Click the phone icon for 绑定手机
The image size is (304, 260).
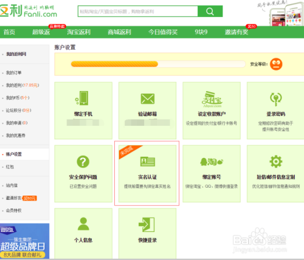[x=82, y=98]
